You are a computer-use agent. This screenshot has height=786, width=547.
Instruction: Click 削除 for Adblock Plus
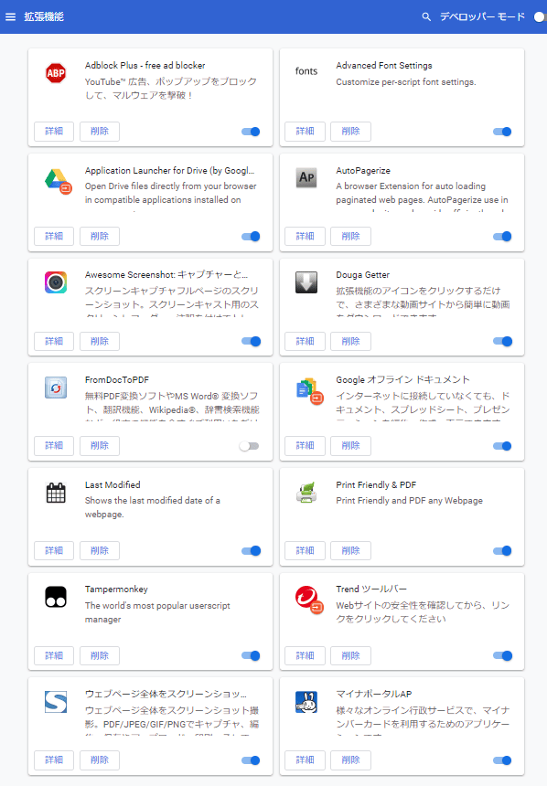click(100, 132)
